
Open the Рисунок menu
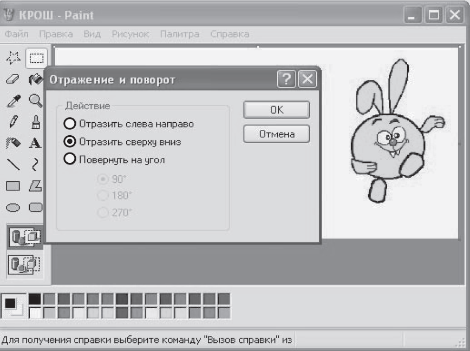pos(130,34)
